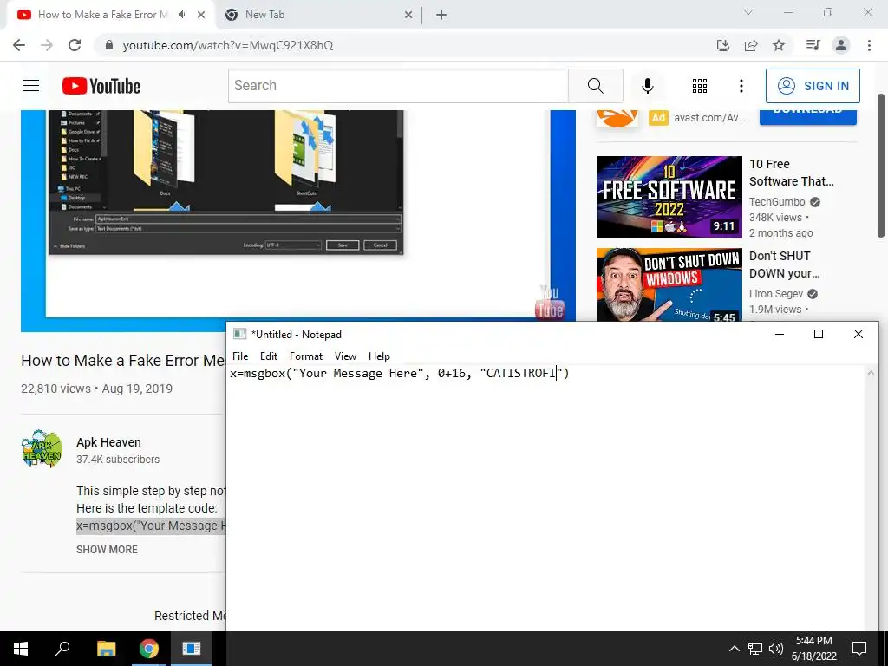The height and width of the screenshot is (666, 888).
Task: Click the install app icon in address bar
Action: coord(723,45)
